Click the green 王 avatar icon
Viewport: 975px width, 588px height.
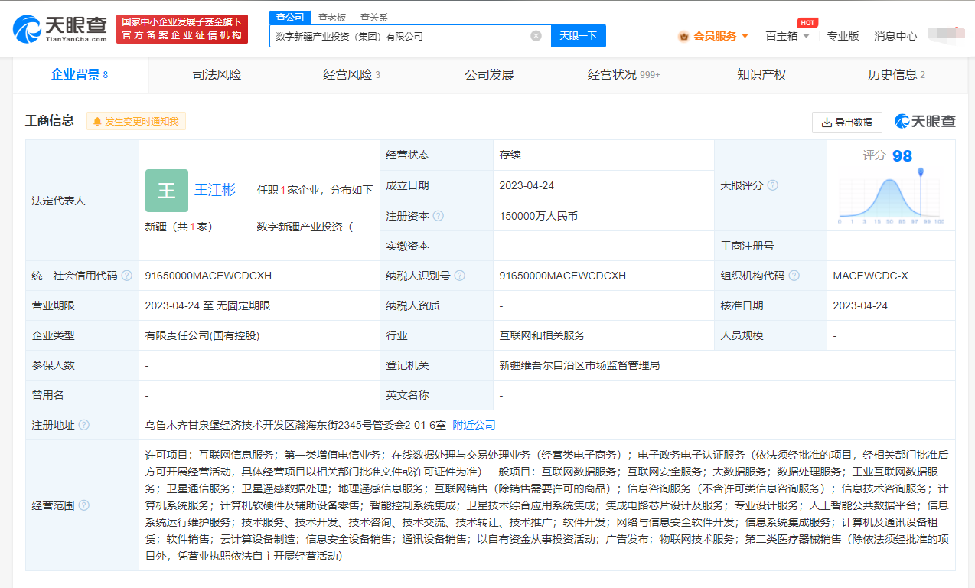tap(166, 191)
